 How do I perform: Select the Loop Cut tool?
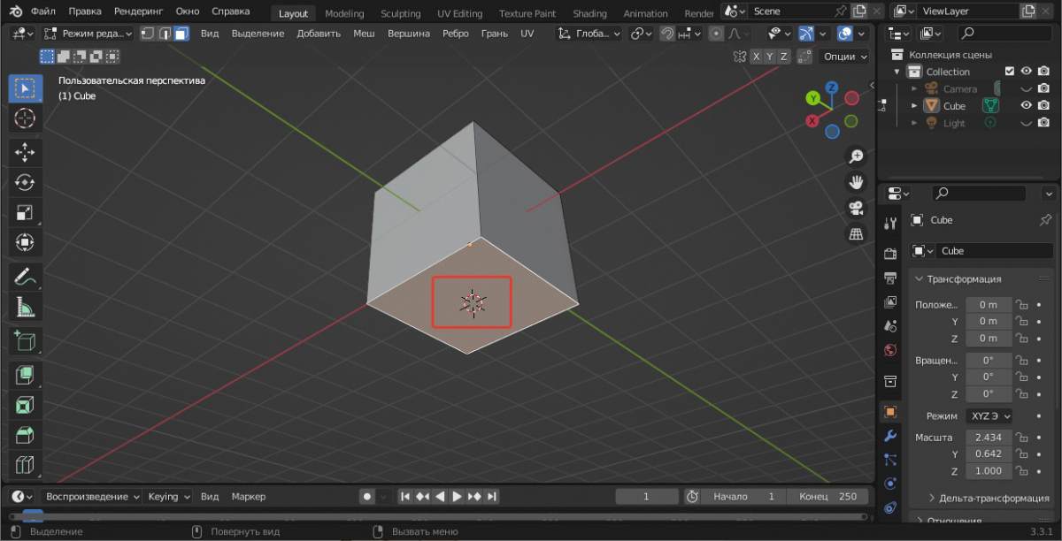pyautogui.click(x=25, y=465)
